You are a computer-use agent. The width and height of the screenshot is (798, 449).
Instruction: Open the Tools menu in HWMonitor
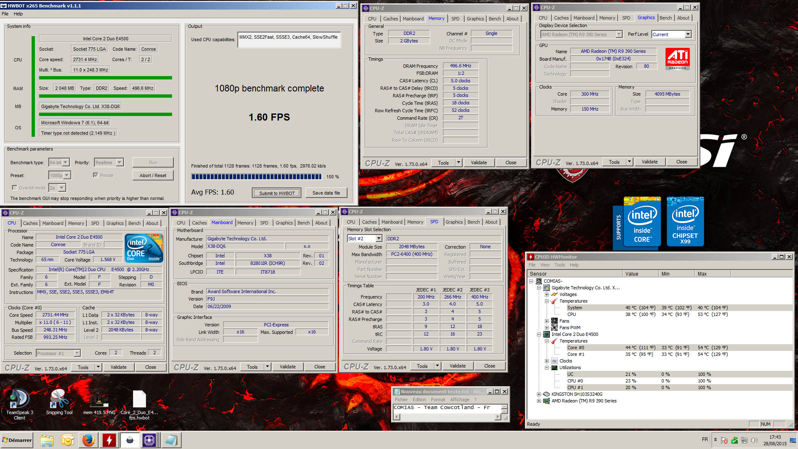(559, 265)
